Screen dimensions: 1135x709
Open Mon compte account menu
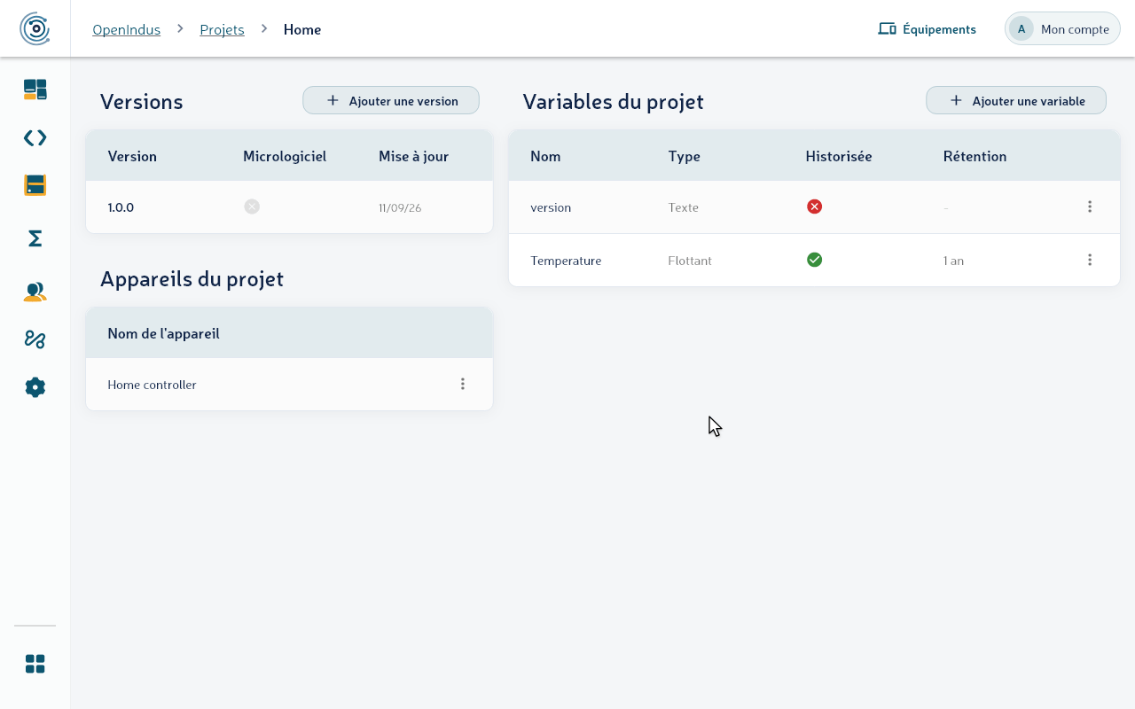click(1062, 28)
